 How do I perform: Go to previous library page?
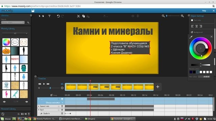click(x=4, y=102)
